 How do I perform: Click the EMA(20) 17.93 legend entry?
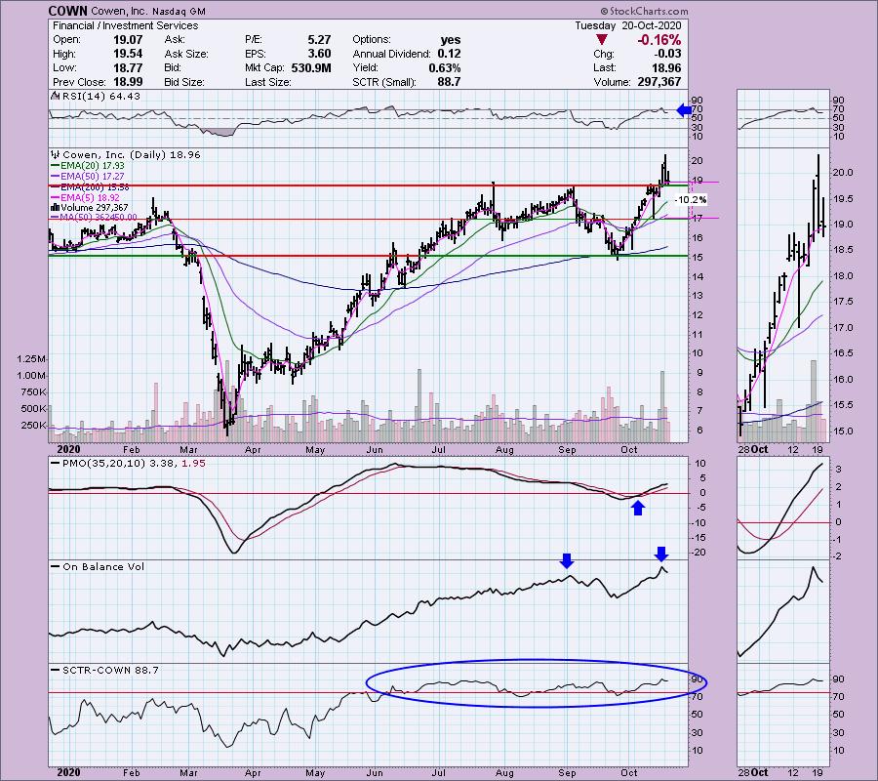[x=88, y=166]
